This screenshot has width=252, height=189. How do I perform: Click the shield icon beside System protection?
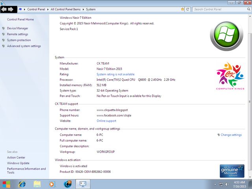click(x=4, y=40)
